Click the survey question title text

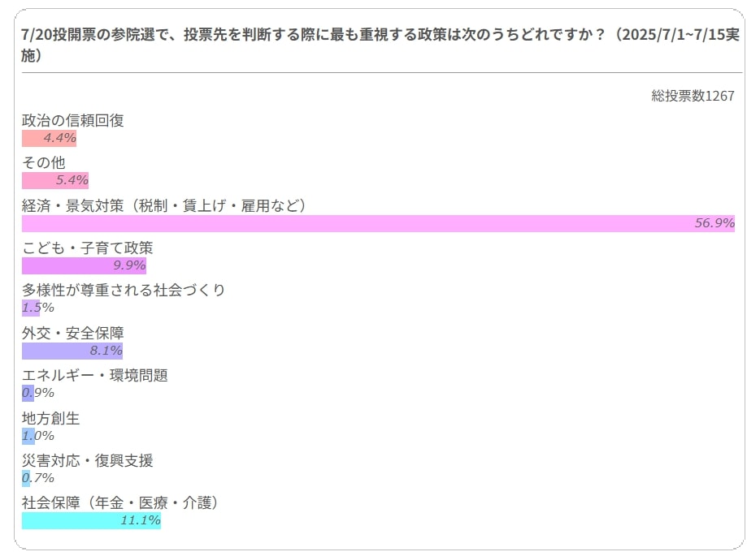coord(380,45)
